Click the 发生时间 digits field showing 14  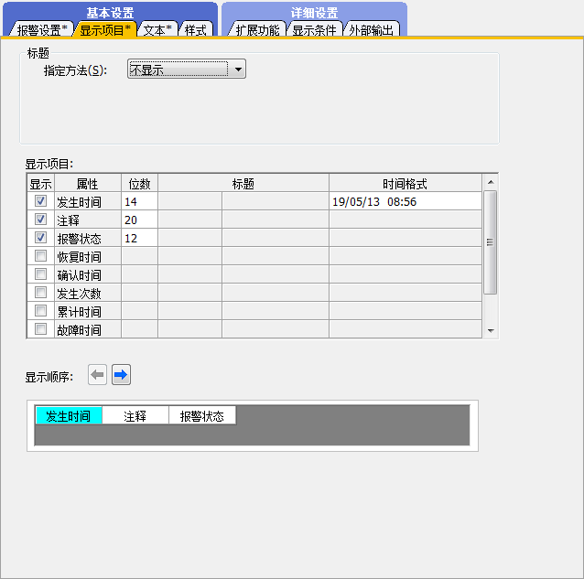click(138, 201)
